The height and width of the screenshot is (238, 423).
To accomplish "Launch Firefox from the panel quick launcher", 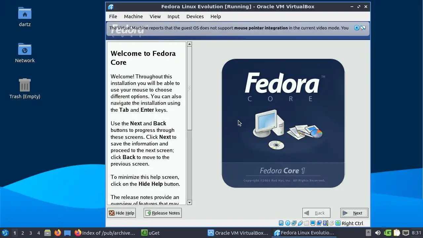I will [58, 233].
